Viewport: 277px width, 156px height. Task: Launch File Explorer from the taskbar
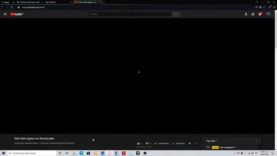pos(74,153)
